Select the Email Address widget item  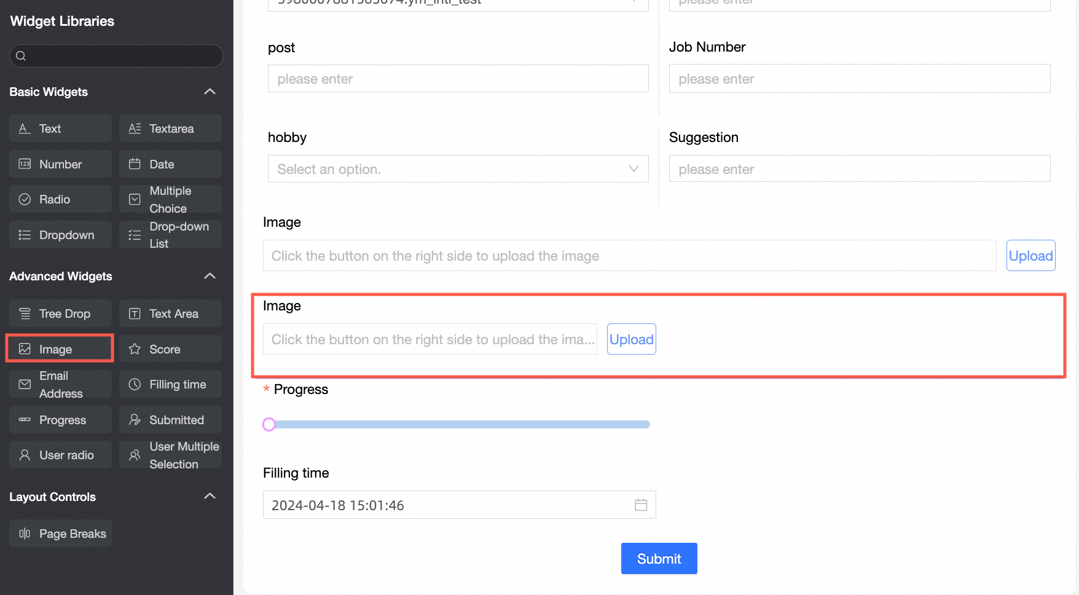tap(60, 384)
